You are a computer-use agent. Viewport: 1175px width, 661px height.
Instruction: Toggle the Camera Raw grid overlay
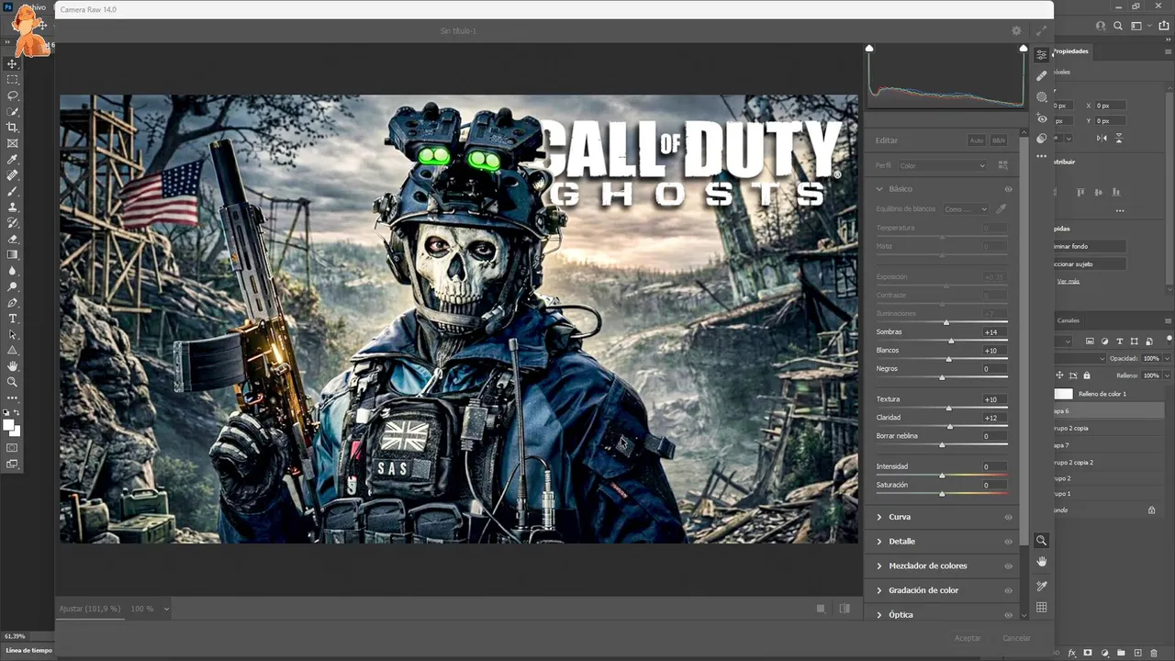tap(1041, 607)
